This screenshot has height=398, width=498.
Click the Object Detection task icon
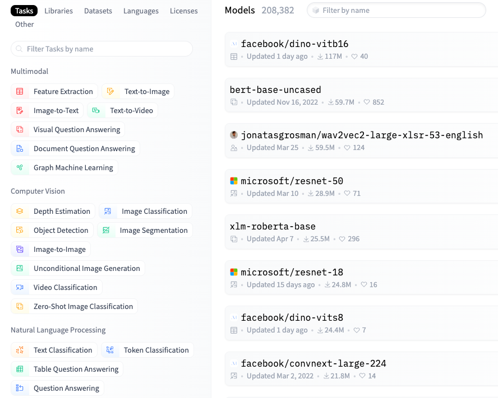20,231
